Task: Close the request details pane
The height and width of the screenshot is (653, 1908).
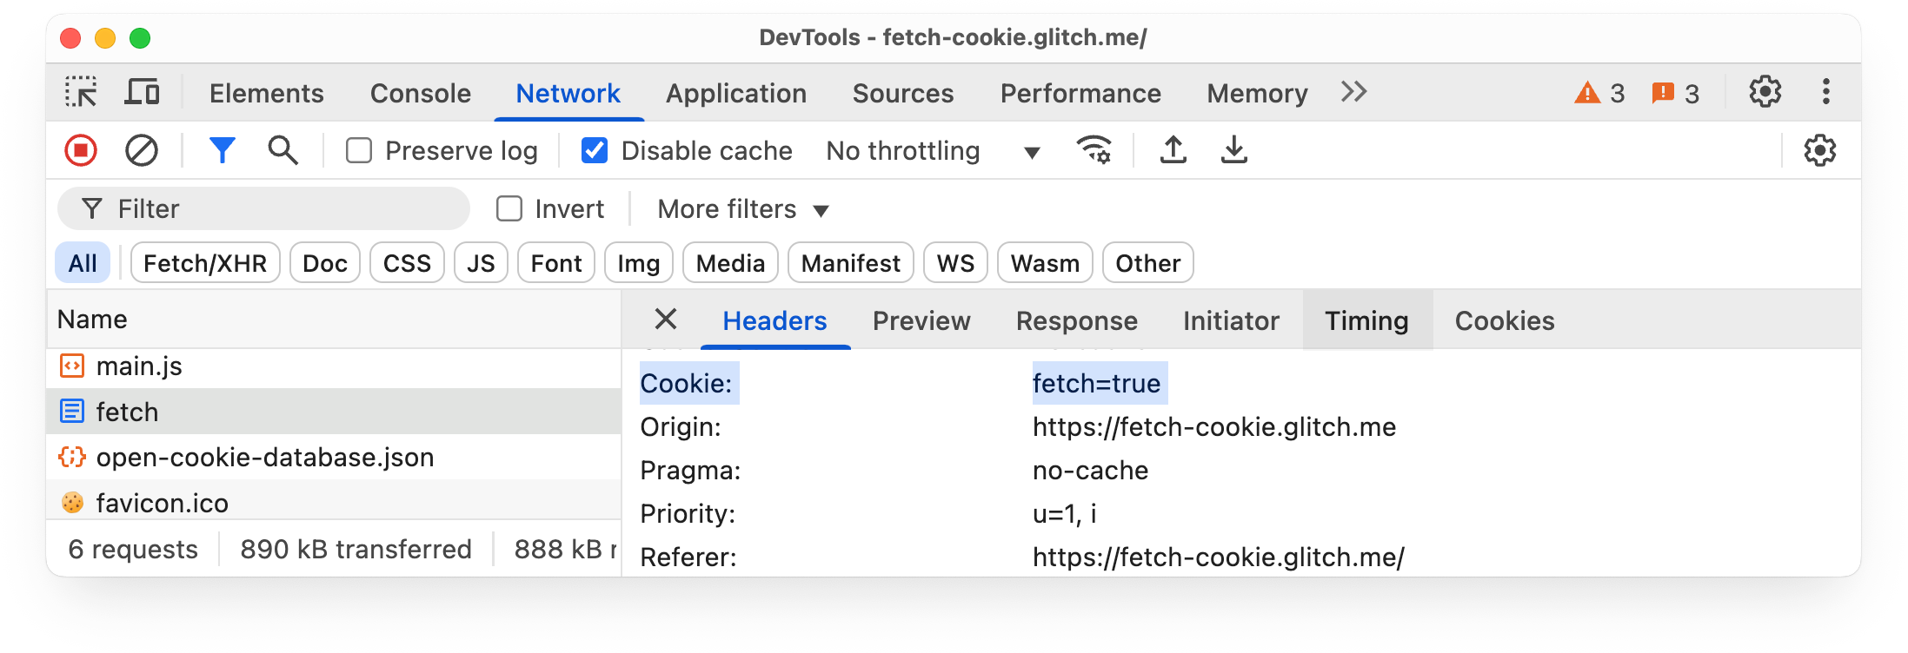Action: point(666,320)
